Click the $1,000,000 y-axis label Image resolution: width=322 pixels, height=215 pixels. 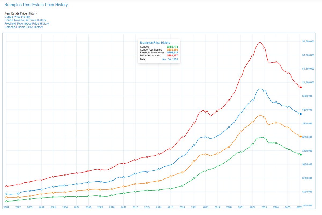coord(308,83)
